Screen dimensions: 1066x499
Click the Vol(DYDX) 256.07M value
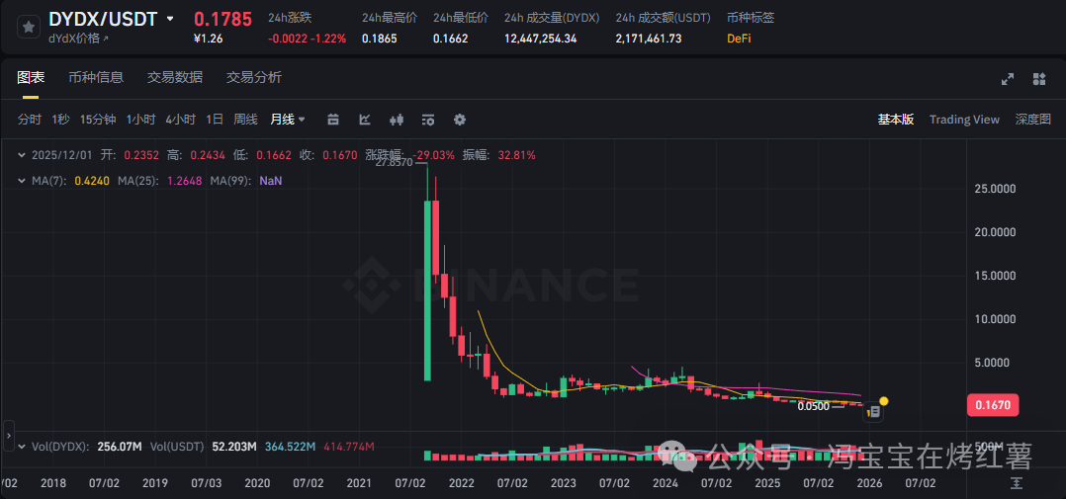click(119, 447)
